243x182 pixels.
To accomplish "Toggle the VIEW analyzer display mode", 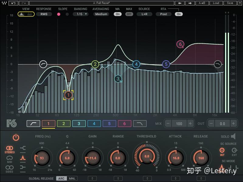I will (26, 14).
